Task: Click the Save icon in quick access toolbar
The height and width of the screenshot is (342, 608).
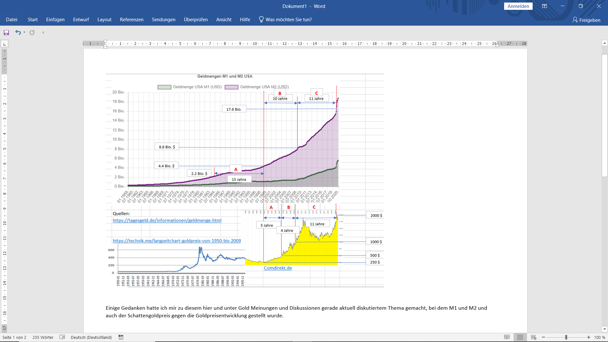Action: pos(6,33)
